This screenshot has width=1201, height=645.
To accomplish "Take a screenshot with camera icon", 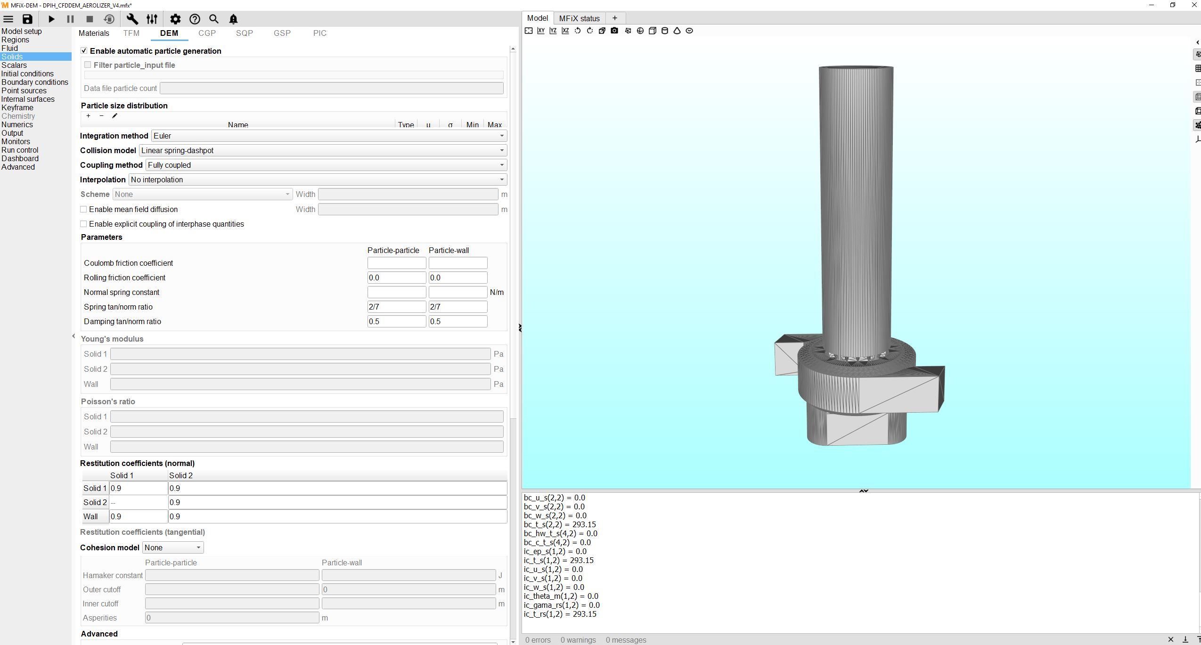I will tap(614, 31).
